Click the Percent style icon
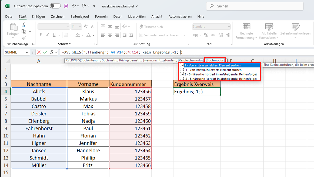The width and height of the screenshot is (314, 177). click(206, 35)
